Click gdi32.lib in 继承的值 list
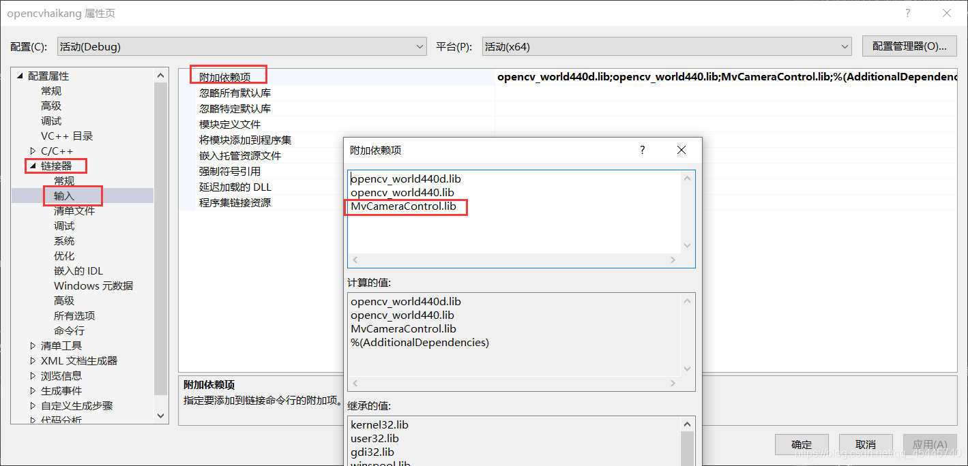968x466 pixels. point(372,452)
